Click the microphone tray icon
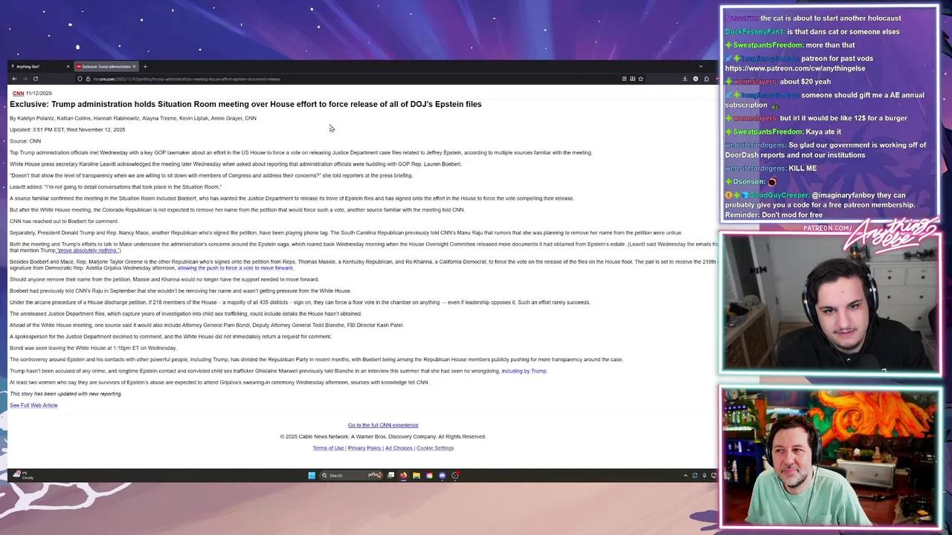Screen dimensions: 952x535 pos(704,476)
